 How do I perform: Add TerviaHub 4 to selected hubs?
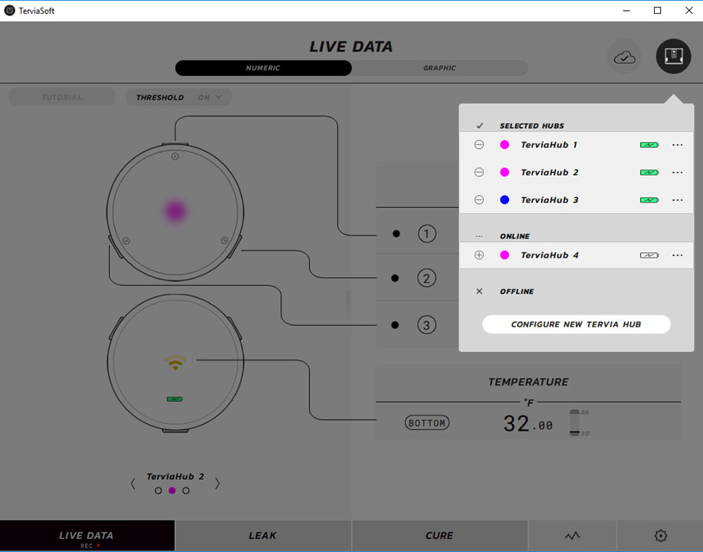(479, 255)
